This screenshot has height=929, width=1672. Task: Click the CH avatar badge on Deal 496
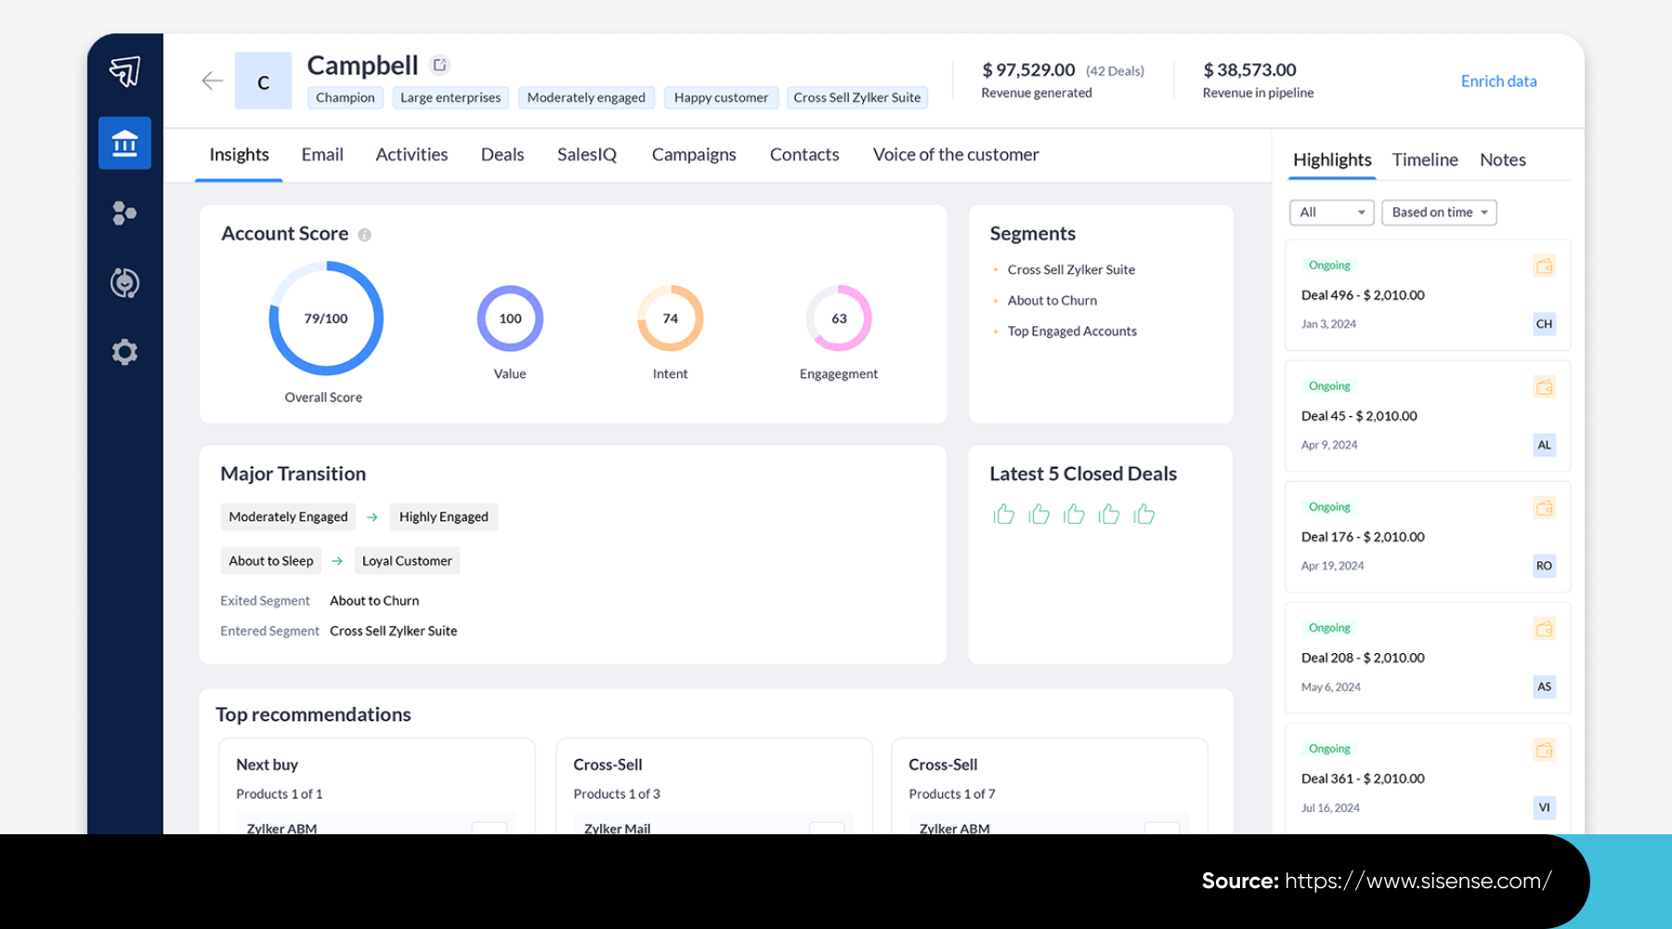pos(1544,324)
